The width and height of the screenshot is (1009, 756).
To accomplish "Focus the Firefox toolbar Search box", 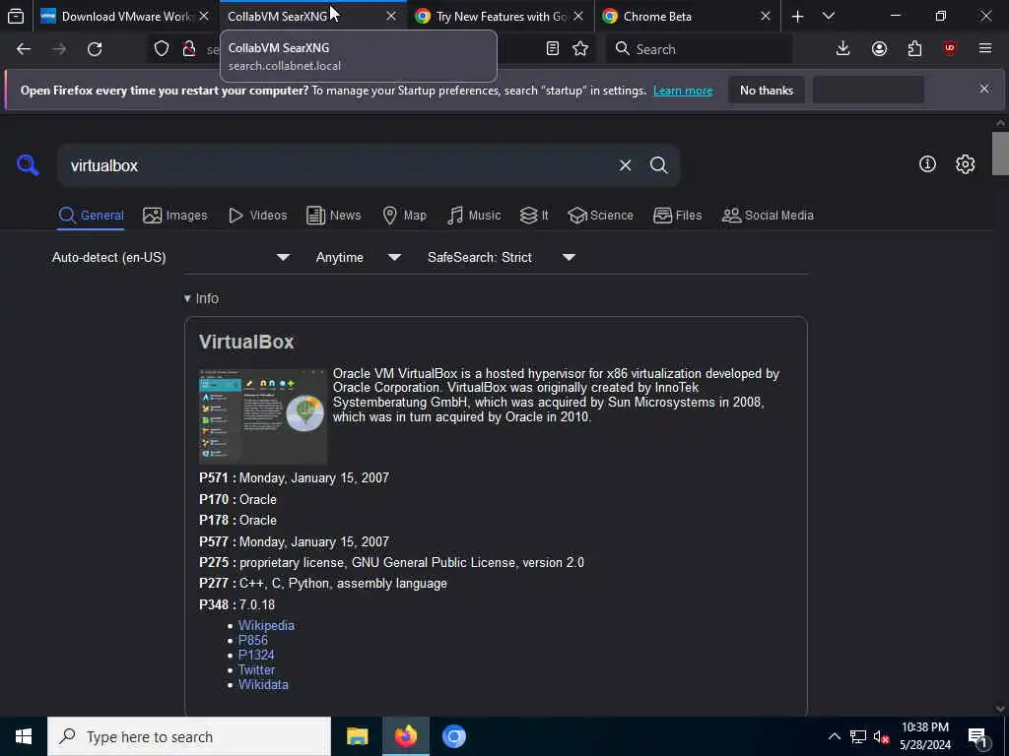I will coord(699,49).
